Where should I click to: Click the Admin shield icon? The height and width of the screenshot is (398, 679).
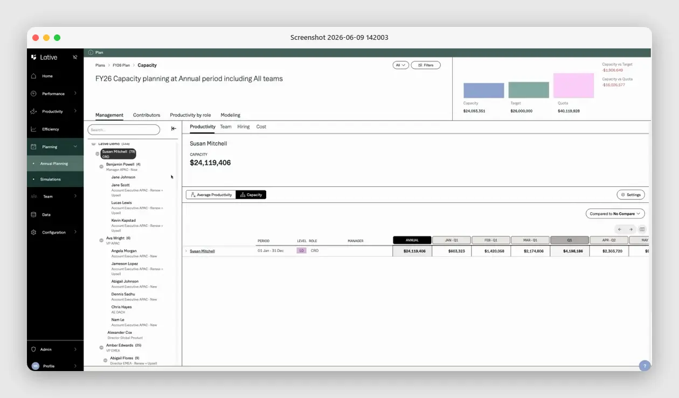[x=33, y=349]
